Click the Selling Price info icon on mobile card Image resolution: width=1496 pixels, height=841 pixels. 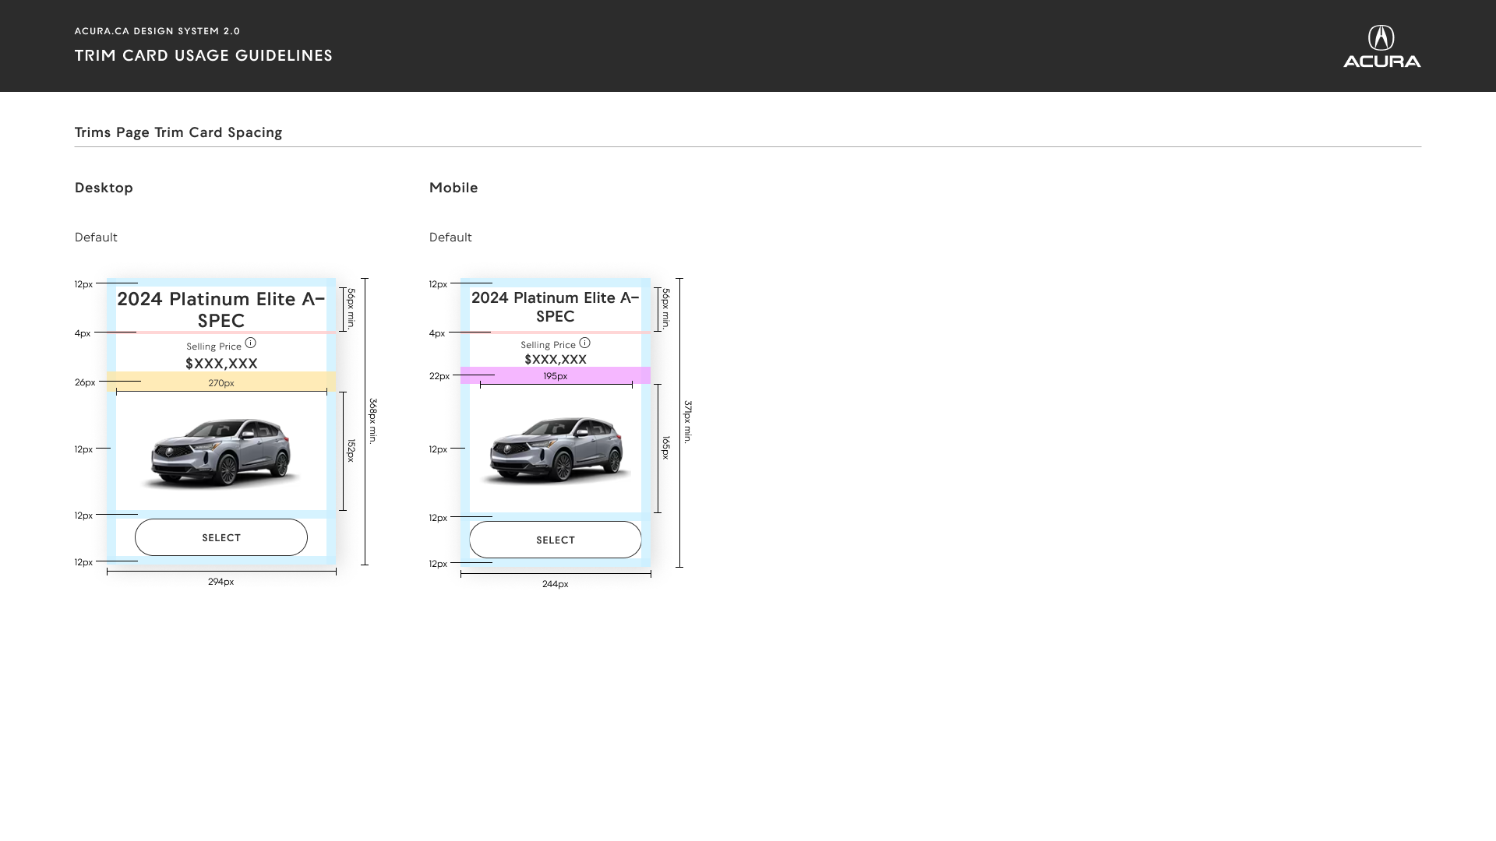coord(584,343)
